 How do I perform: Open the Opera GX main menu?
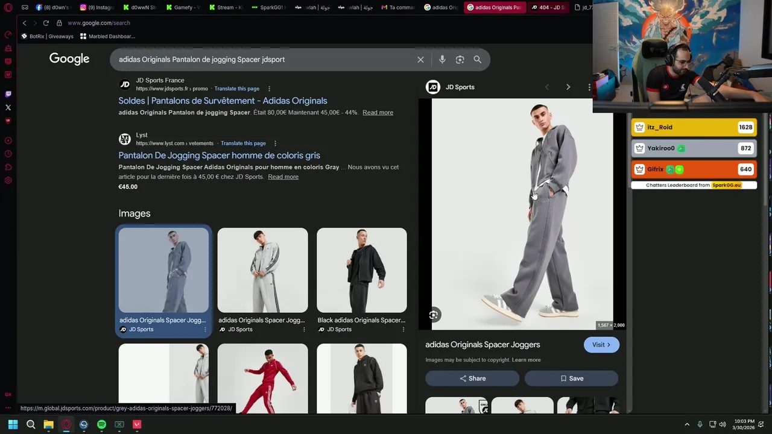tap(8, 8)
